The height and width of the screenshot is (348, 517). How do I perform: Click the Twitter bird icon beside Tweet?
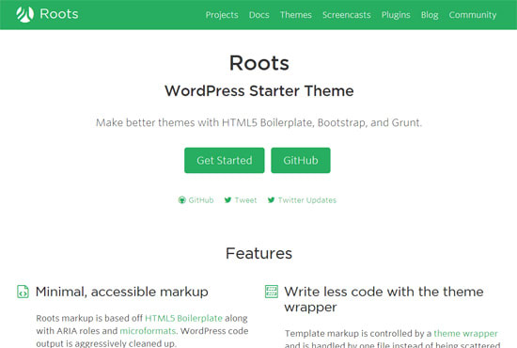point(227,200)
